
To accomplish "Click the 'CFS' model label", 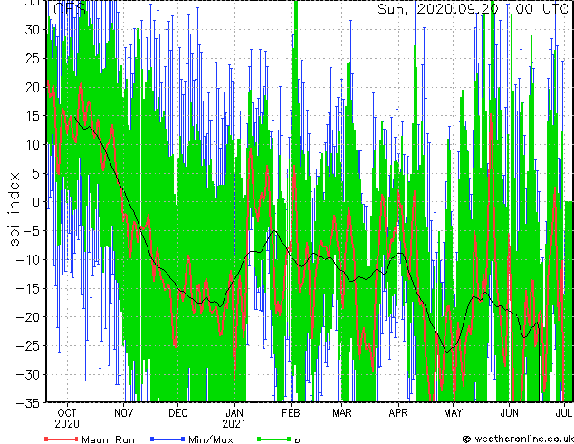I will click(69, 8).
